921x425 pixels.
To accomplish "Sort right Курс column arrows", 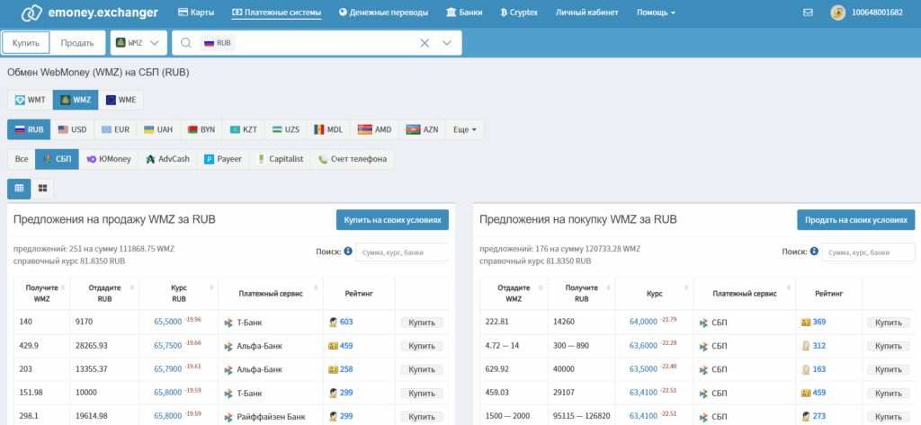I will (x=686, y=288).
